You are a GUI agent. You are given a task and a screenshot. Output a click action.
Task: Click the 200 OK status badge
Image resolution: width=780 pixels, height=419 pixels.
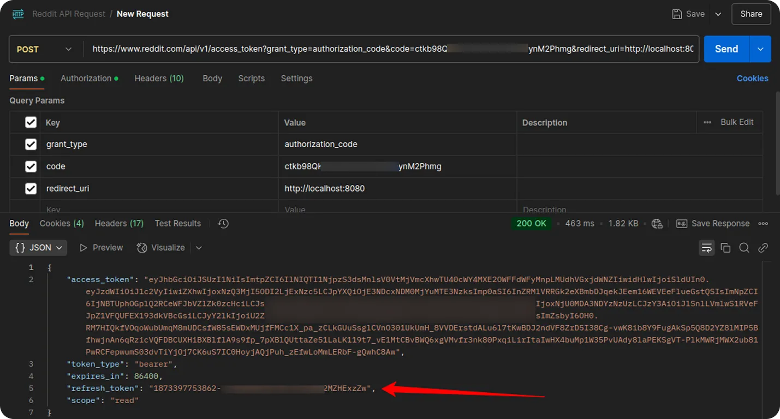pyautogui.click(x=531, y=224)
